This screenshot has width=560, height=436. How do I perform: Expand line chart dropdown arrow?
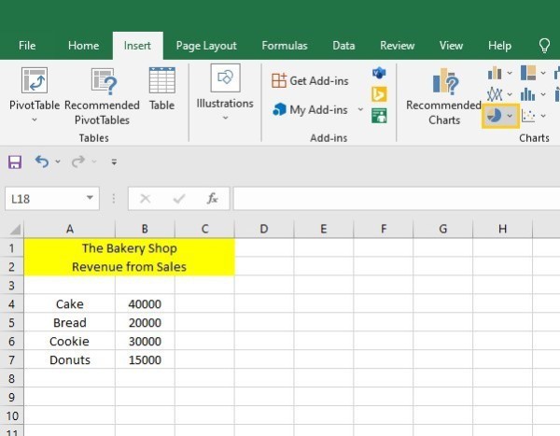tap(510, 94)
